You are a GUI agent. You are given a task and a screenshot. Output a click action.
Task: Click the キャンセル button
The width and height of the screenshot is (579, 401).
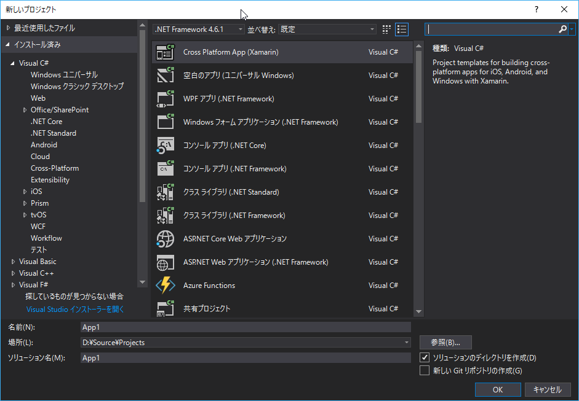[x=547, y=389]
